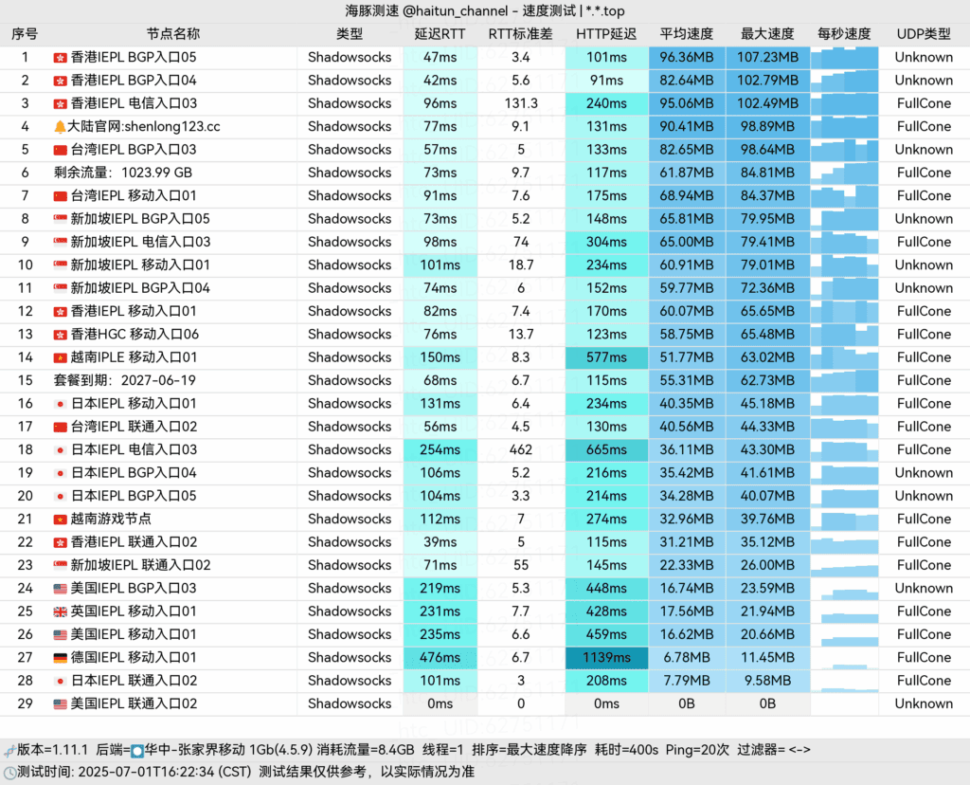Click the 延迟RTT column header
The width and height of the screenshot is (970, 785).
[x=440, y=34]
